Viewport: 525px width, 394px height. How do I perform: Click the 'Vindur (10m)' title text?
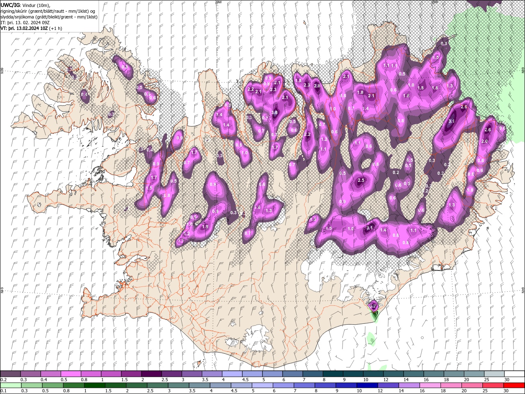coord(35,5)
